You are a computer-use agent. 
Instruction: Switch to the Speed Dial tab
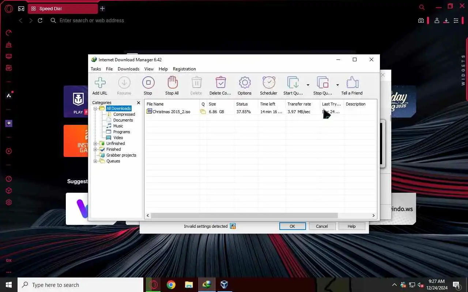coord(63,9)
